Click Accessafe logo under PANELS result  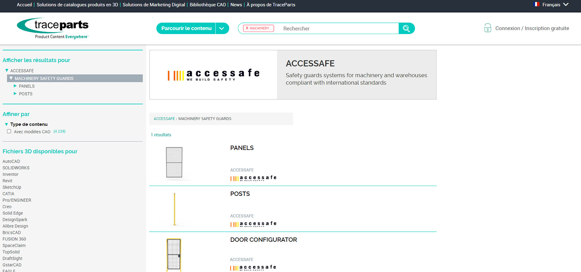pyautogui.click(x=253, y=178)
